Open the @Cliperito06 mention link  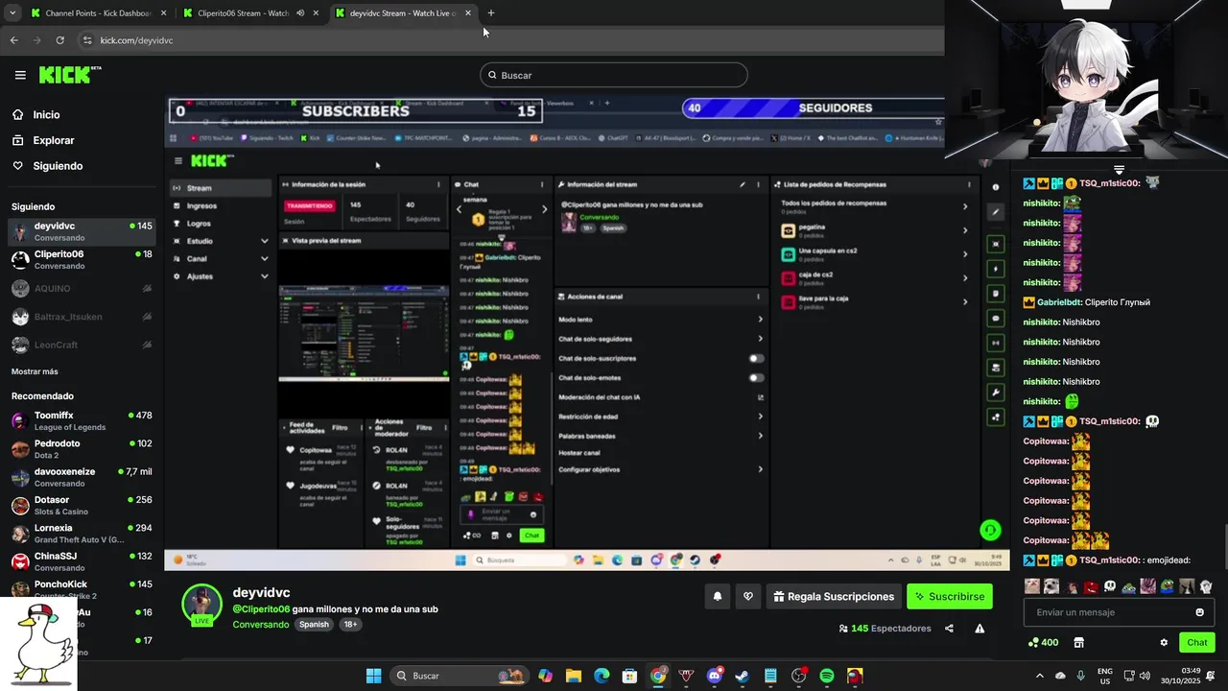pos(261,608)
